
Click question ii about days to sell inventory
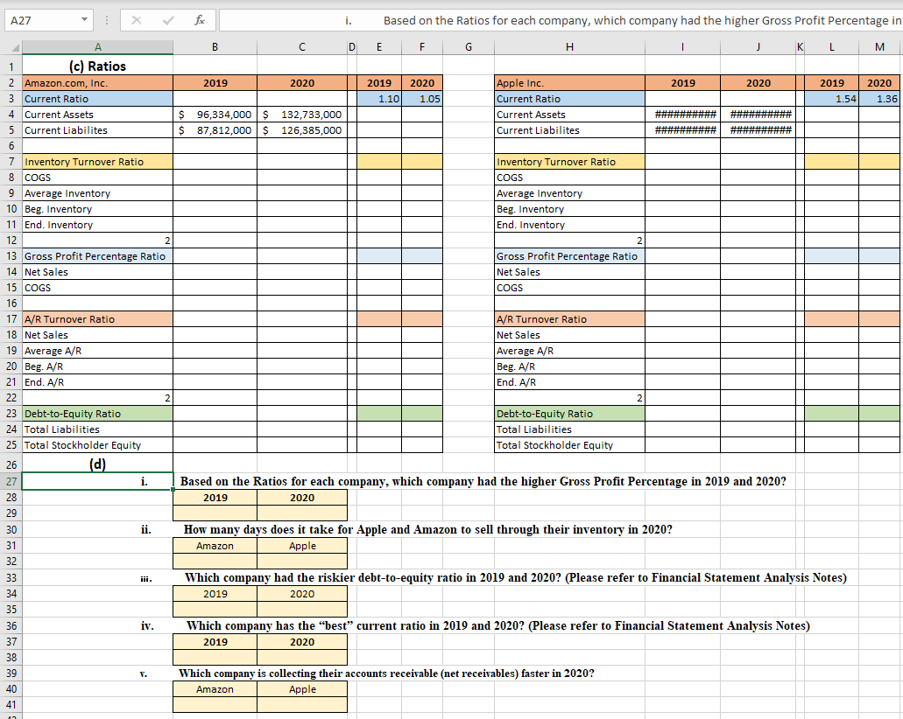click(428, 529)
